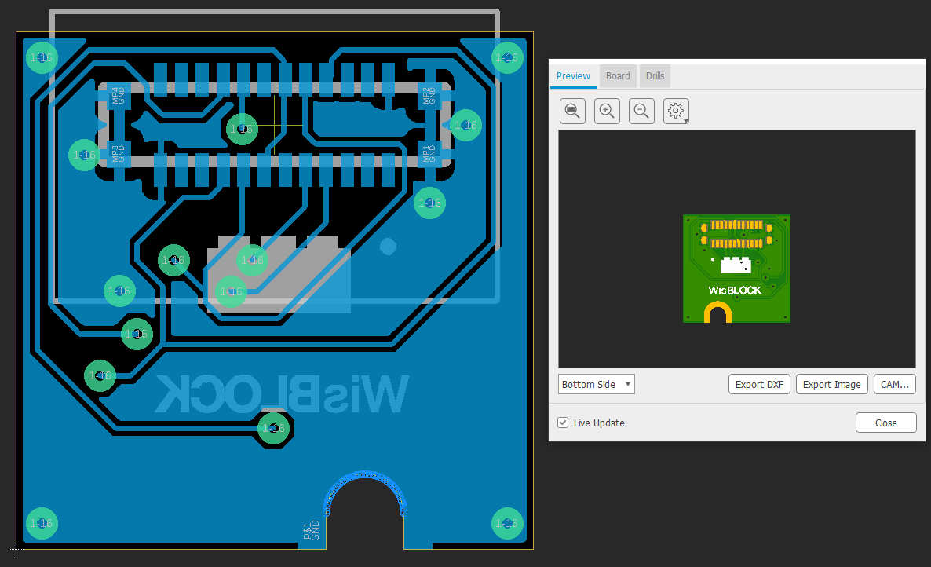Click the green PCB render in preview
Screen dimensions: 931x567
[x=736, y=269]
